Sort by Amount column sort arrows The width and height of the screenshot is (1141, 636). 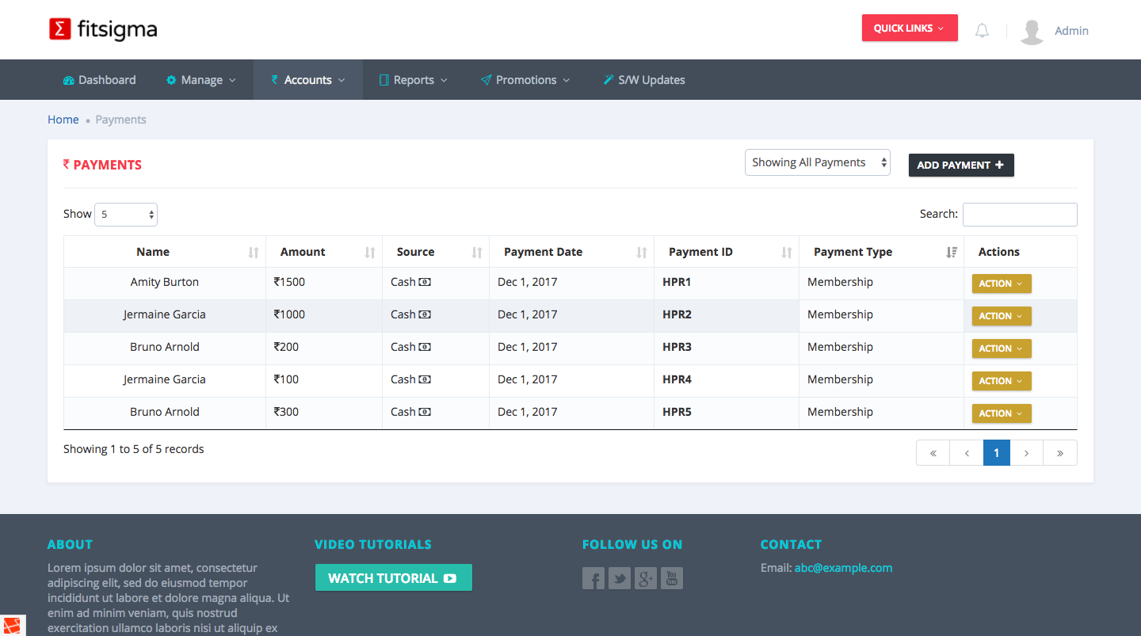pyautogui.click(x=369, y=252)
